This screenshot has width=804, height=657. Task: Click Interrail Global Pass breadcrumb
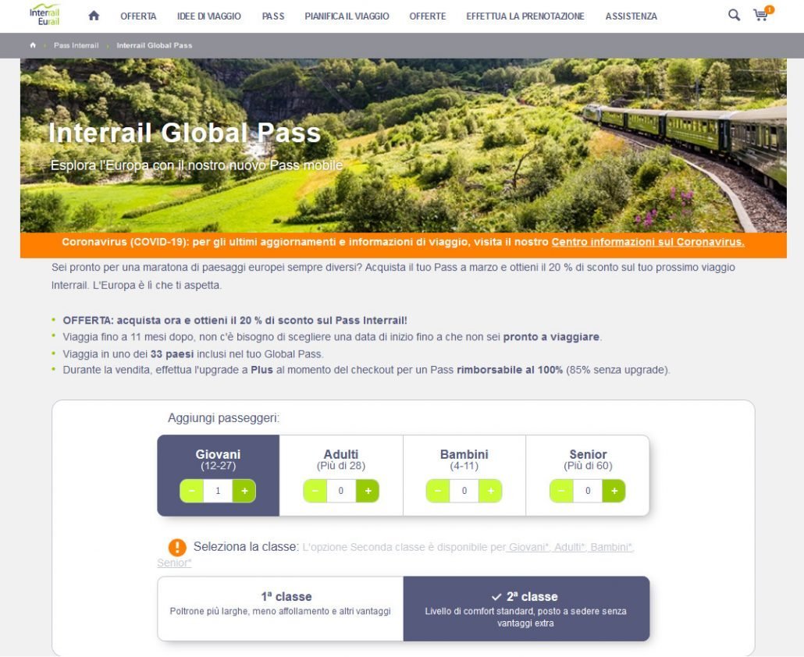[155, 45]
